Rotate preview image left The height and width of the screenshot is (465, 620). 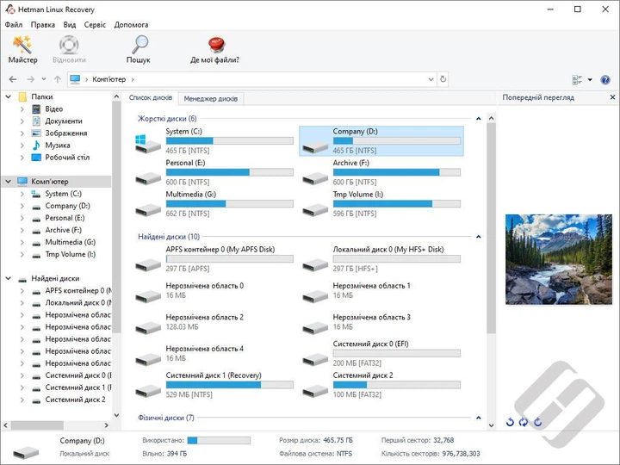(510, 422)
